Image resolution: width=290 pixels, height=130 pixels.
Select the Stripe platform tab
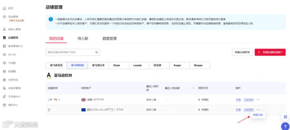click(x=119, y=65)
